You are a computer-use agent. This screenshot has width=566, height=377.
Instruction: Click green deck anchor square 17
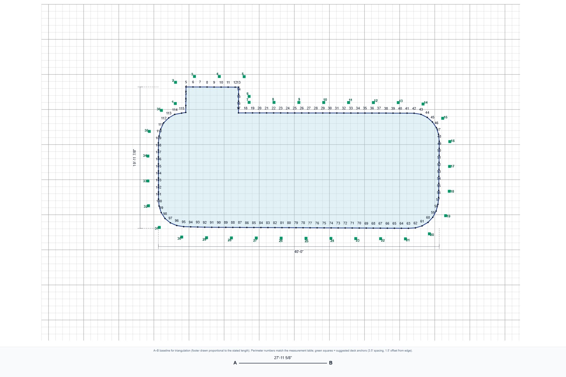(449, 166)
